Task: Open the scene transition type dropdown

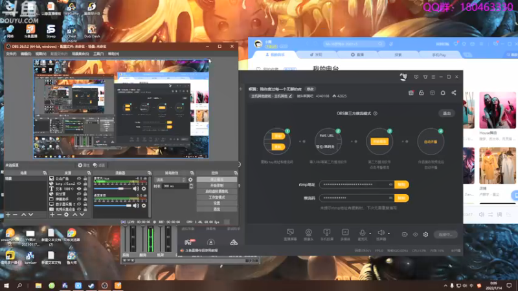Action: (170, 180)
